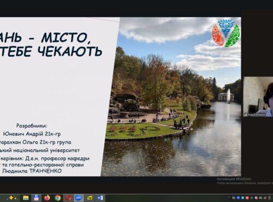Viewport: 273px width, 202px height.
Task: Click 'та готельно-ресторанної справи' line
Action: [x=43, y=165]
